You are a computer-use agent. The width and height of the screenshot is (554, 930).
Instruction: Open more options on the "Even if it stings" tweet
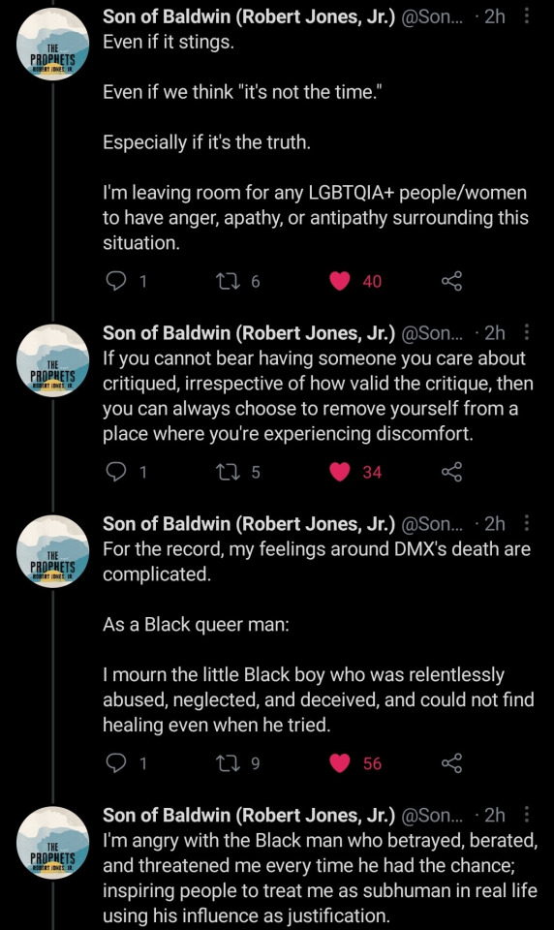click(526, 16)
